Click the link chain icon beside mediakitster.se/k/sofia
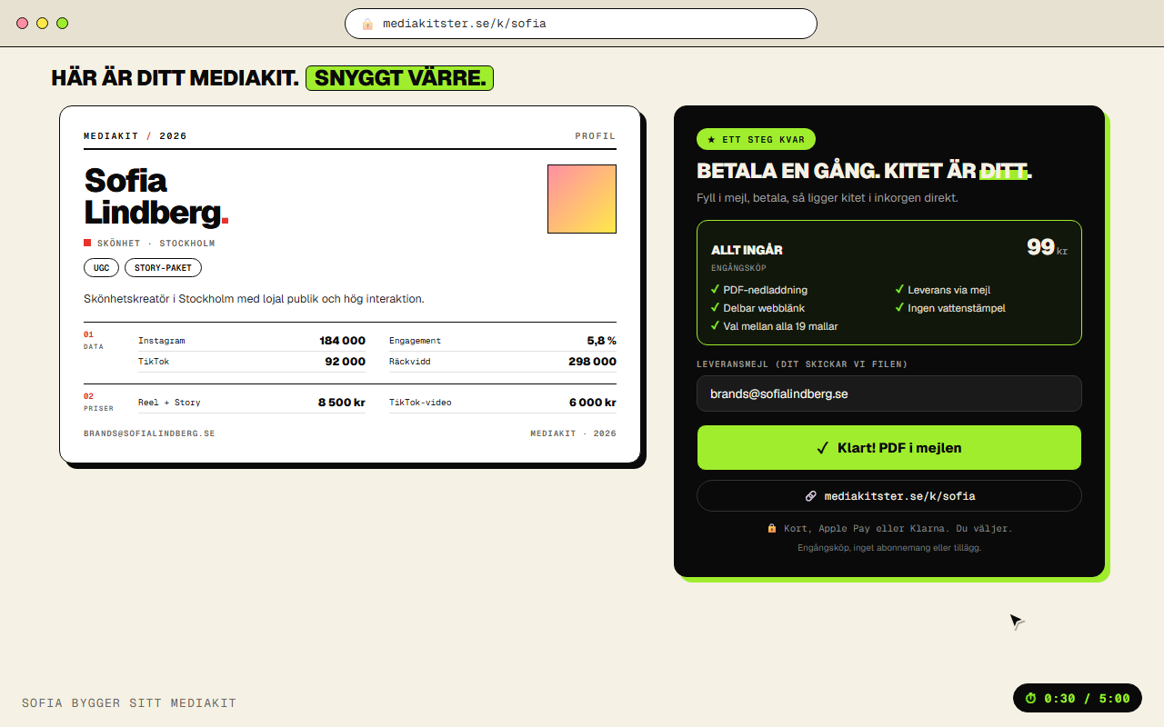The image size is (1164, 727). [810, 496]
